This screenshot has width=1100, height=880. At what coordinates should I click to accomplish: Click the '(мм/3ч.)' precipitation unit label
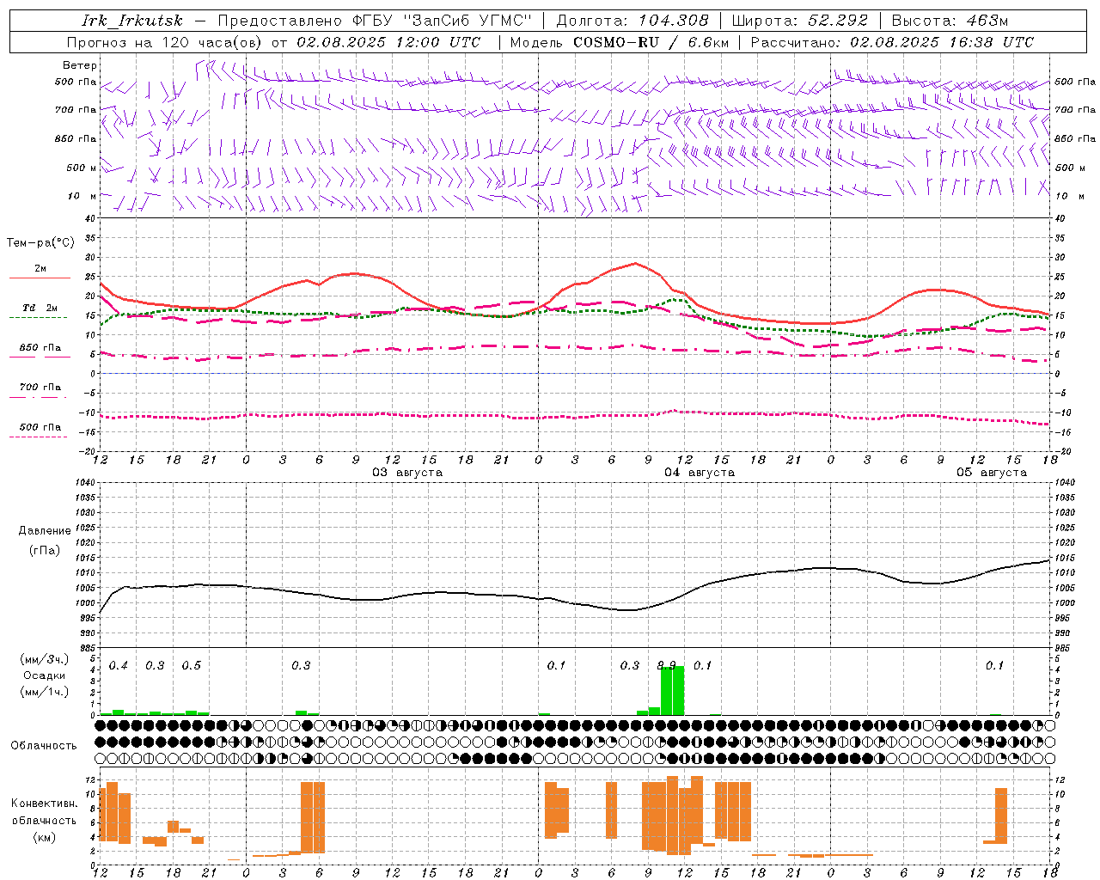point(45,660)
